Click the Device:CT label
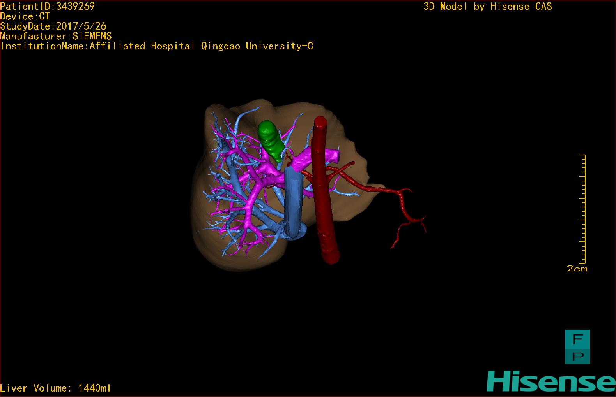Viewport: 616px width, 397px height. pyautogui.click(x=25, y=16)
